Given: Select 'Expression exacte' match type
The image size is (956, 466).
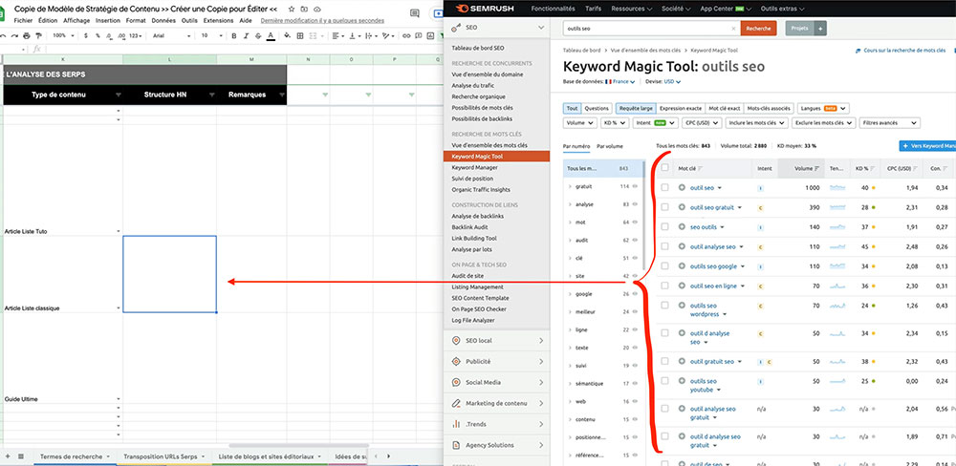Looking at the screenshot, I should click(x=681, y=109).
